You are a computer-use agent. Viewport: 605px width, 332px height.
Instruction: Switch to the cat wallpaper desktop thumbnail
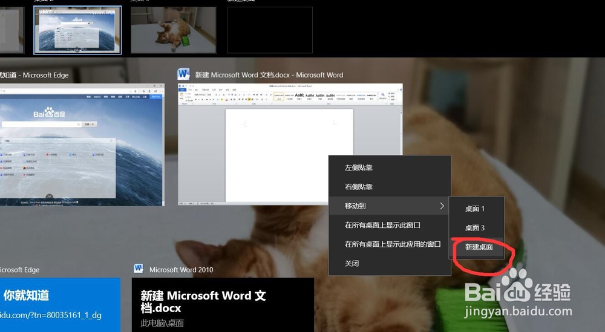pyautogui.click(x=174, y=30)
